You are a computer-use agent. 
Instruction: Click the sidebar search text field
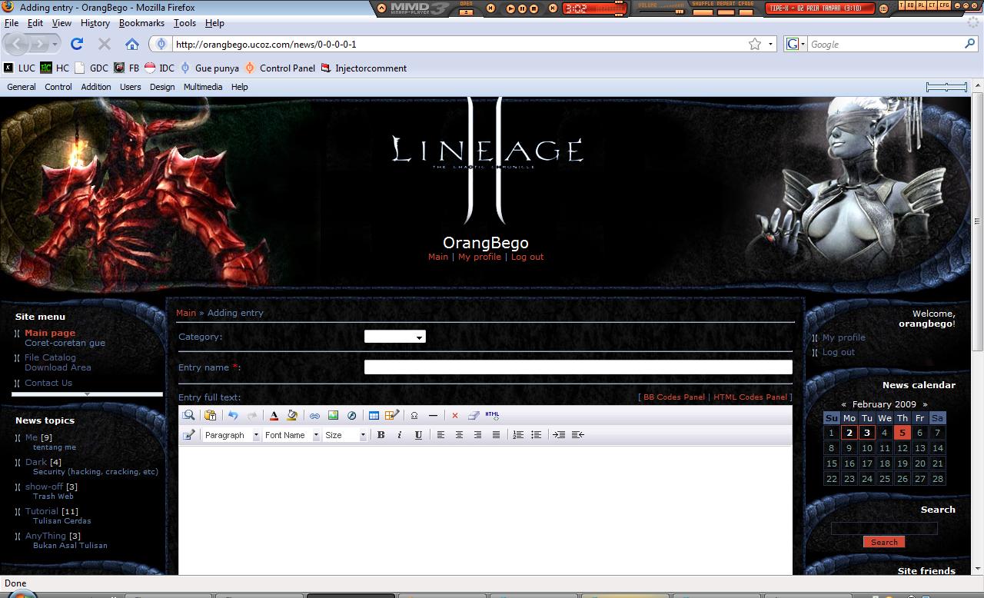884,528
